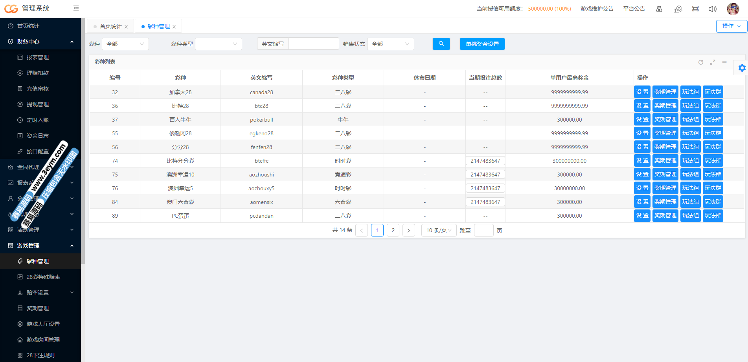Open the blue settings gear panel
Viewport: 748px width, 362px height.
742,68
